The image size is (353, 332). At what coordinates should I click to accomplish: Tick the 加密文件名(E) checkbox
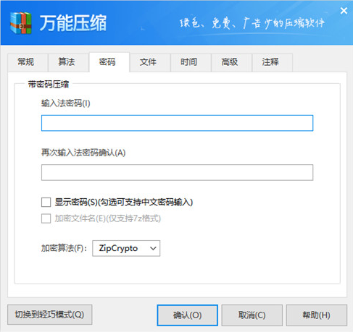46,218
